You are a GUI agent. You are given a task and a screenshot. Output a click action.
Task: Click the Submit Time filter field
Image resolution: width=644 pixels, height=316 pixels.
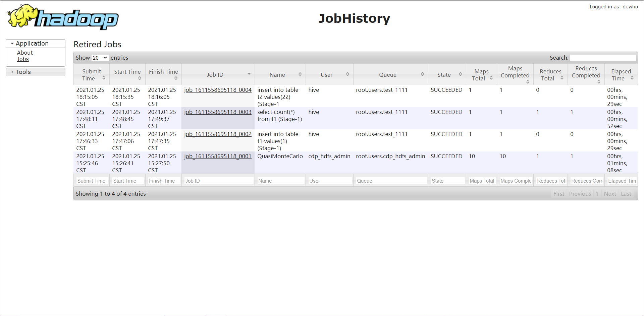92,181
